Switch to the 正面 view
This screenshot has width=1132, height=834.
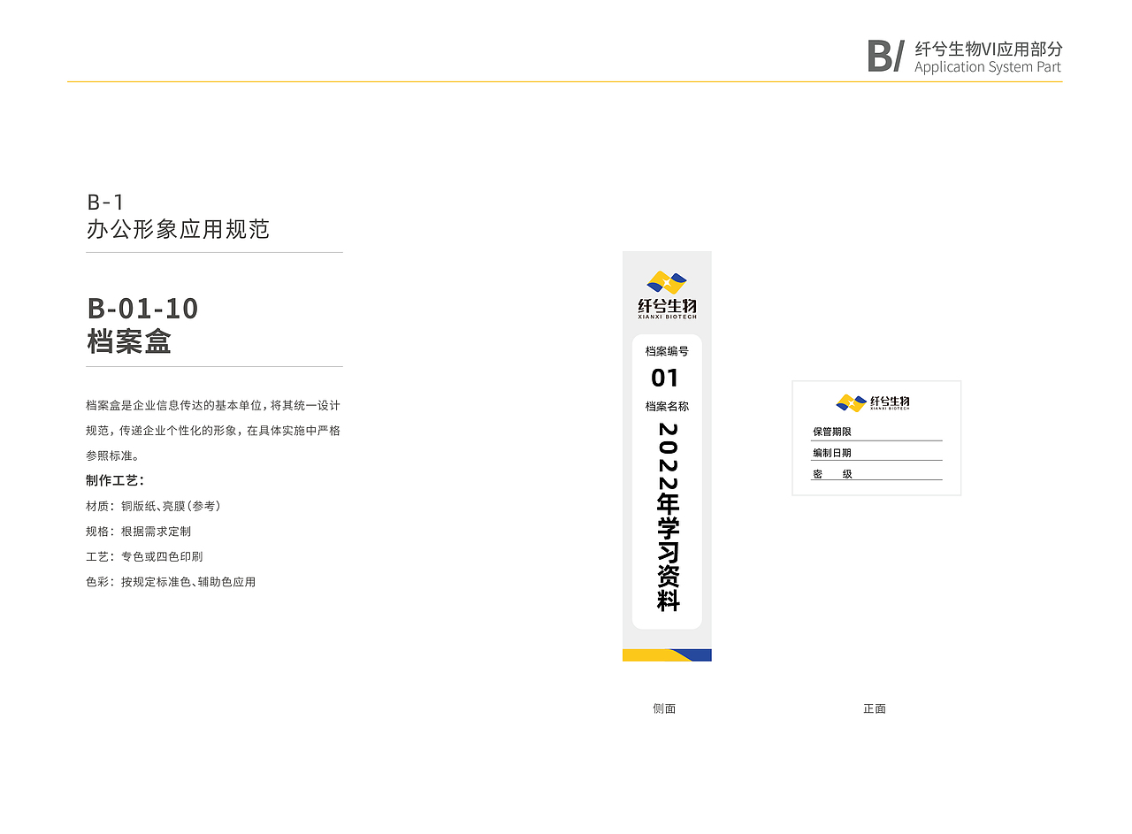point(875,708)
